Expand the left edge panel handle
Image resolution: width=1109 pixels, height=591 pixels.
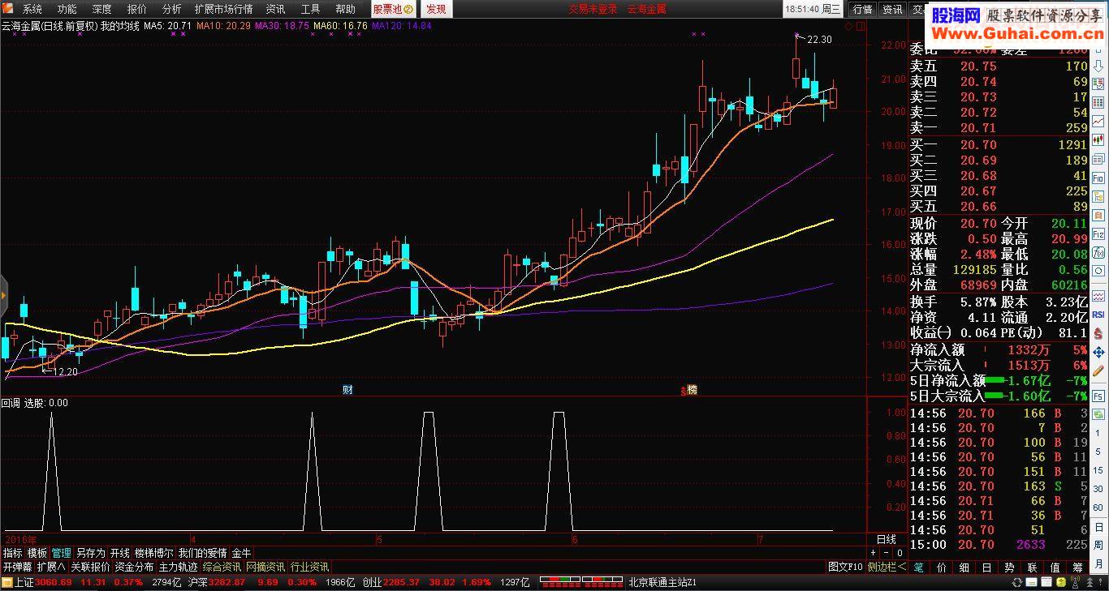click(x=3, y=295)
